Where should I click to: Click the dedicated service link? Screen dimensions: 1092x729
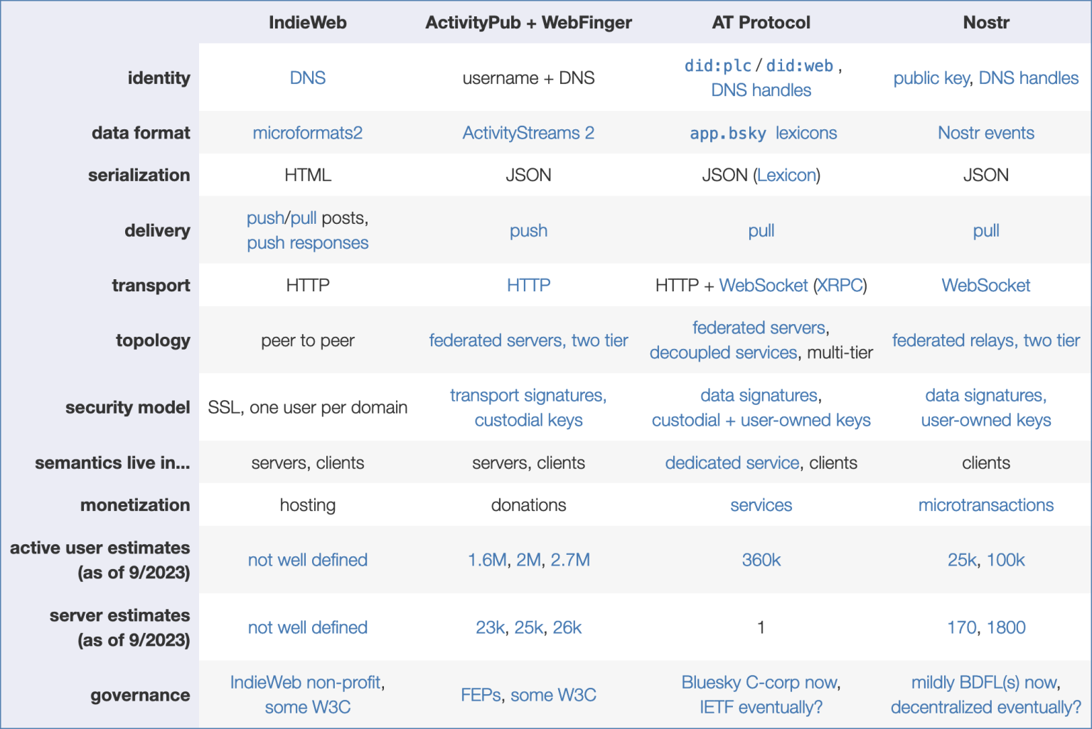point(732,463)
